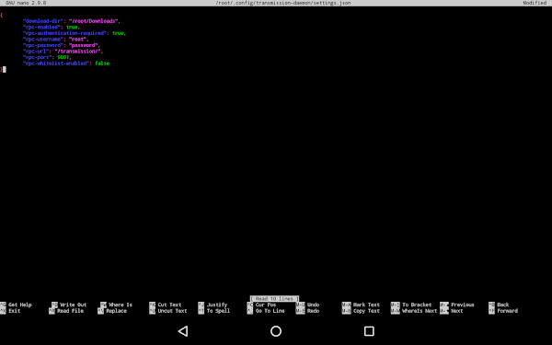The height and width of the screenshot is (345, 552).
Task: Click the "rpc-authentication-required" key
Action: point(64,33)
